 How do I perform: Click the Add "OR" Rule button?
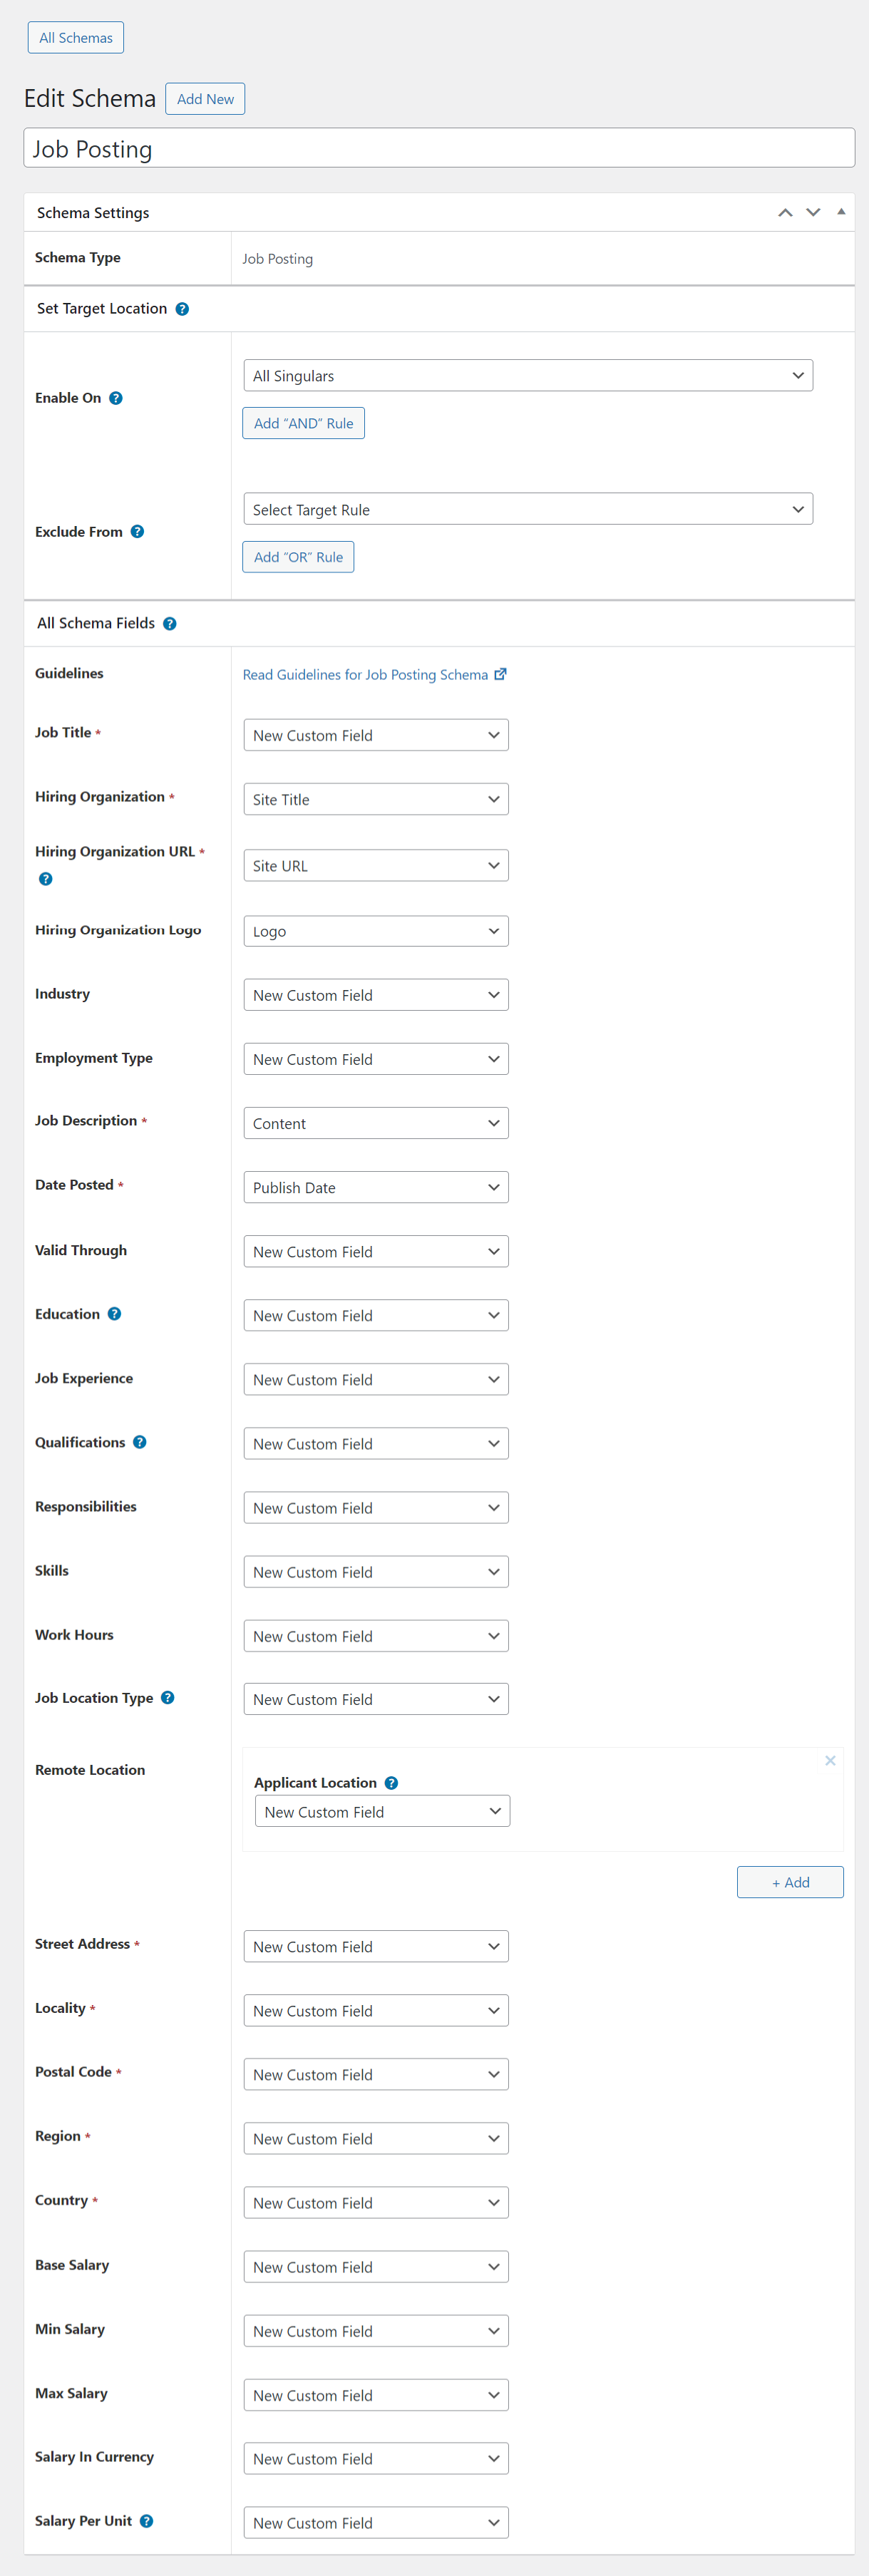pyautogui.click(x=298, y=556)
